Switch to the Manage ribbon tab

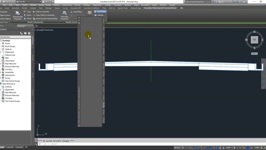tap(48, 8)
